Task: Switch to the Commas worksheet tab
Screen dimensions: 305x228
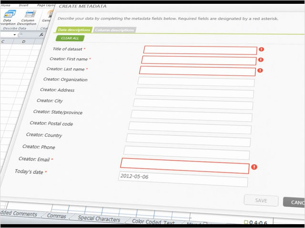Action: [x=57, y=216]
